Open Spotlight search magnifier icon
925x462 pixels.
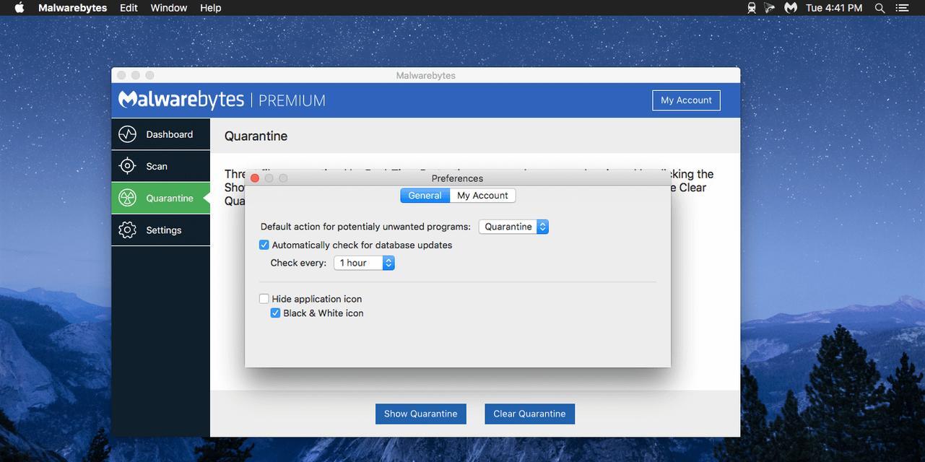pos(880,7)
